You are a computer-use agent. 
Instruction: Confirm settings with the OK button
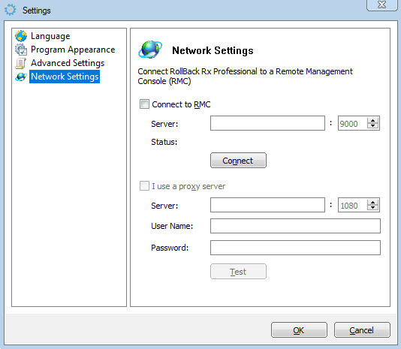(x=299, y=330)
